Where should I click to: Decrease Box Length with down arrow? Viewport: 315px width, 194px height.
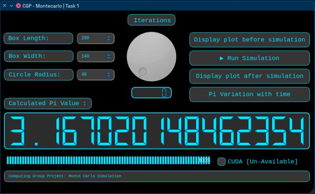(x=109, y=40)
